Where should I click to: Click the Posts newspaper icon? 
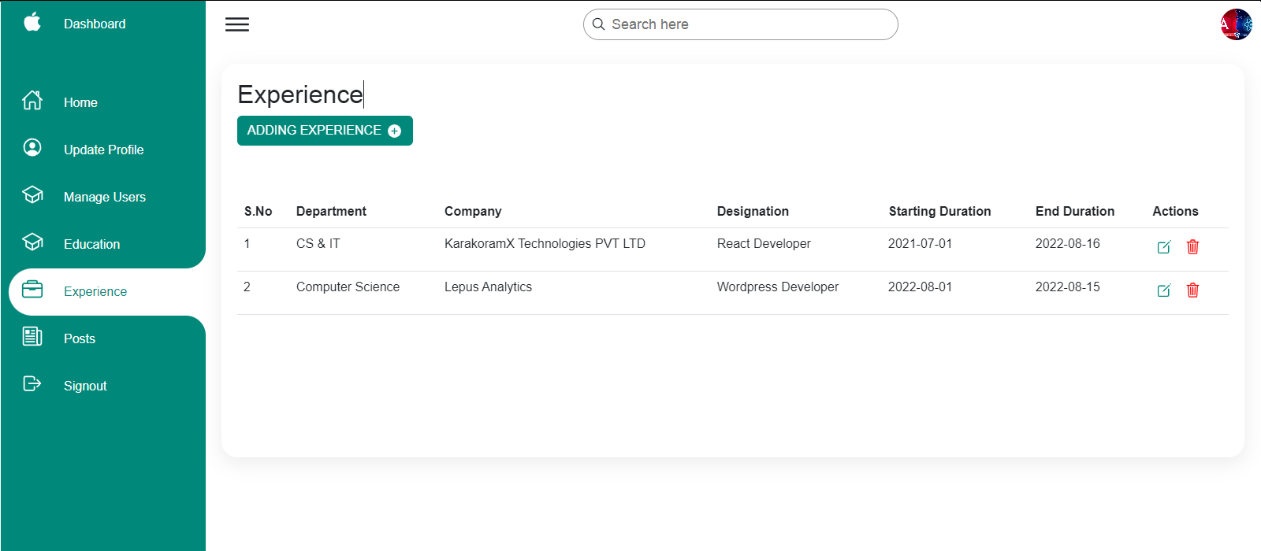pyautogui.click(x=32, y=337)
